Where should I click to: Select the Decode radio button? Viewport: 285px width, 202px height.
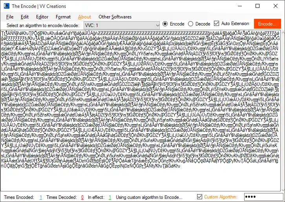(199, 24)
